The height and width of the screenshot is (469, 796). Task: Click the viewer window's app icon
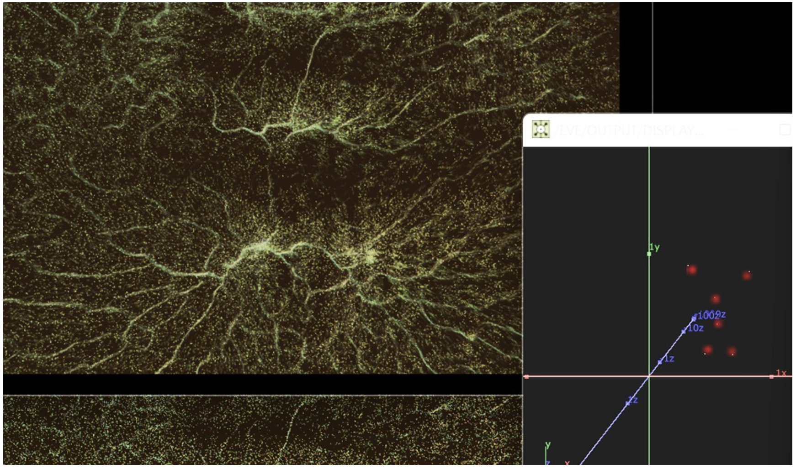(x=541, y=130)
